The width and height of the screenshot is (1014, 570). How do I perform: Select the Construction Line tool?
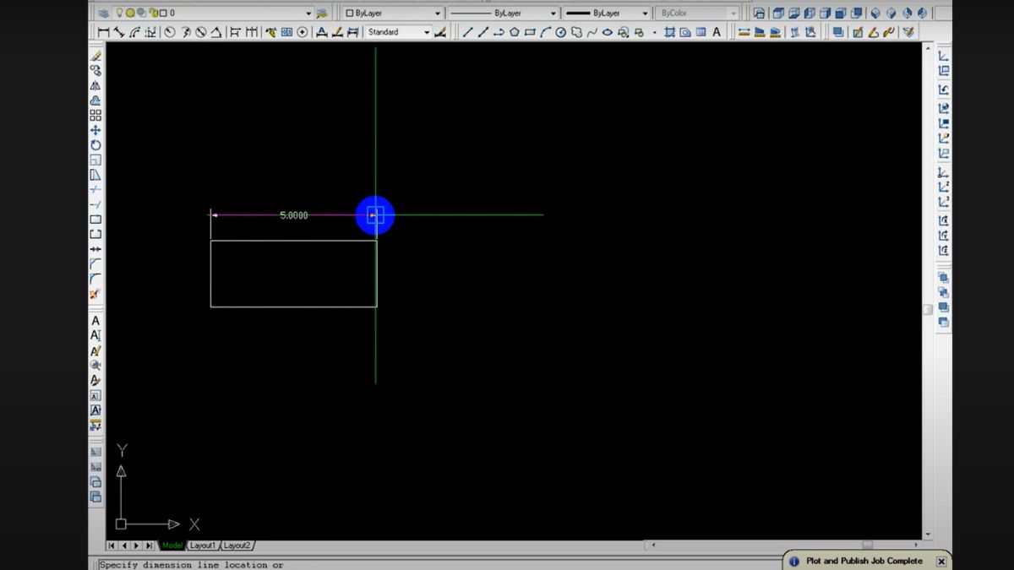coord(483,32)
